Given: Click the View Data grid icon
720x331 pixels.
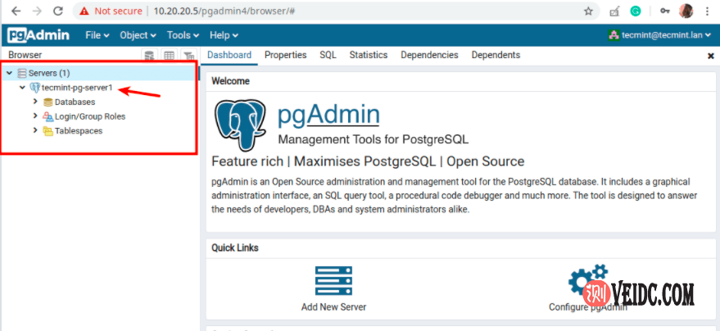Looking at the screenshot, I should [x=169, y=56].
